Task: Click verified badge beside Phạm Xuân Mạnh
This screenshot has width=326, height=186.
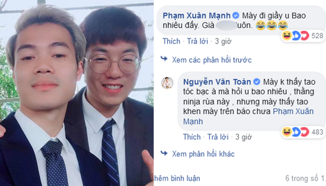Action: coord(236,15)
